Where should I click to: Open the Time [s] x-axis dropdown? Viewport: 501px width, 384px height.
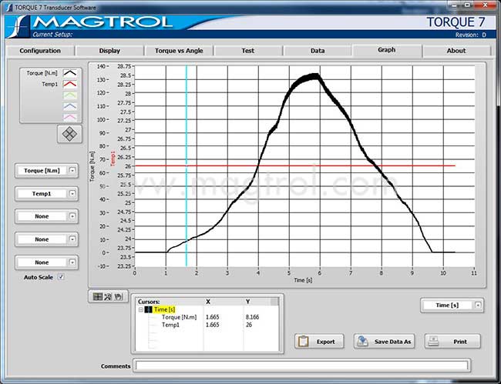tap(479, 306)
